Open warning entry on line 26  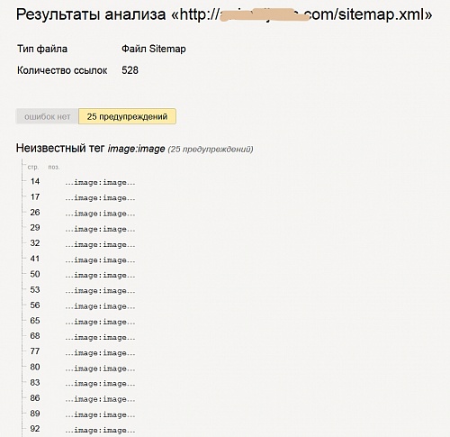coord(83,213)
